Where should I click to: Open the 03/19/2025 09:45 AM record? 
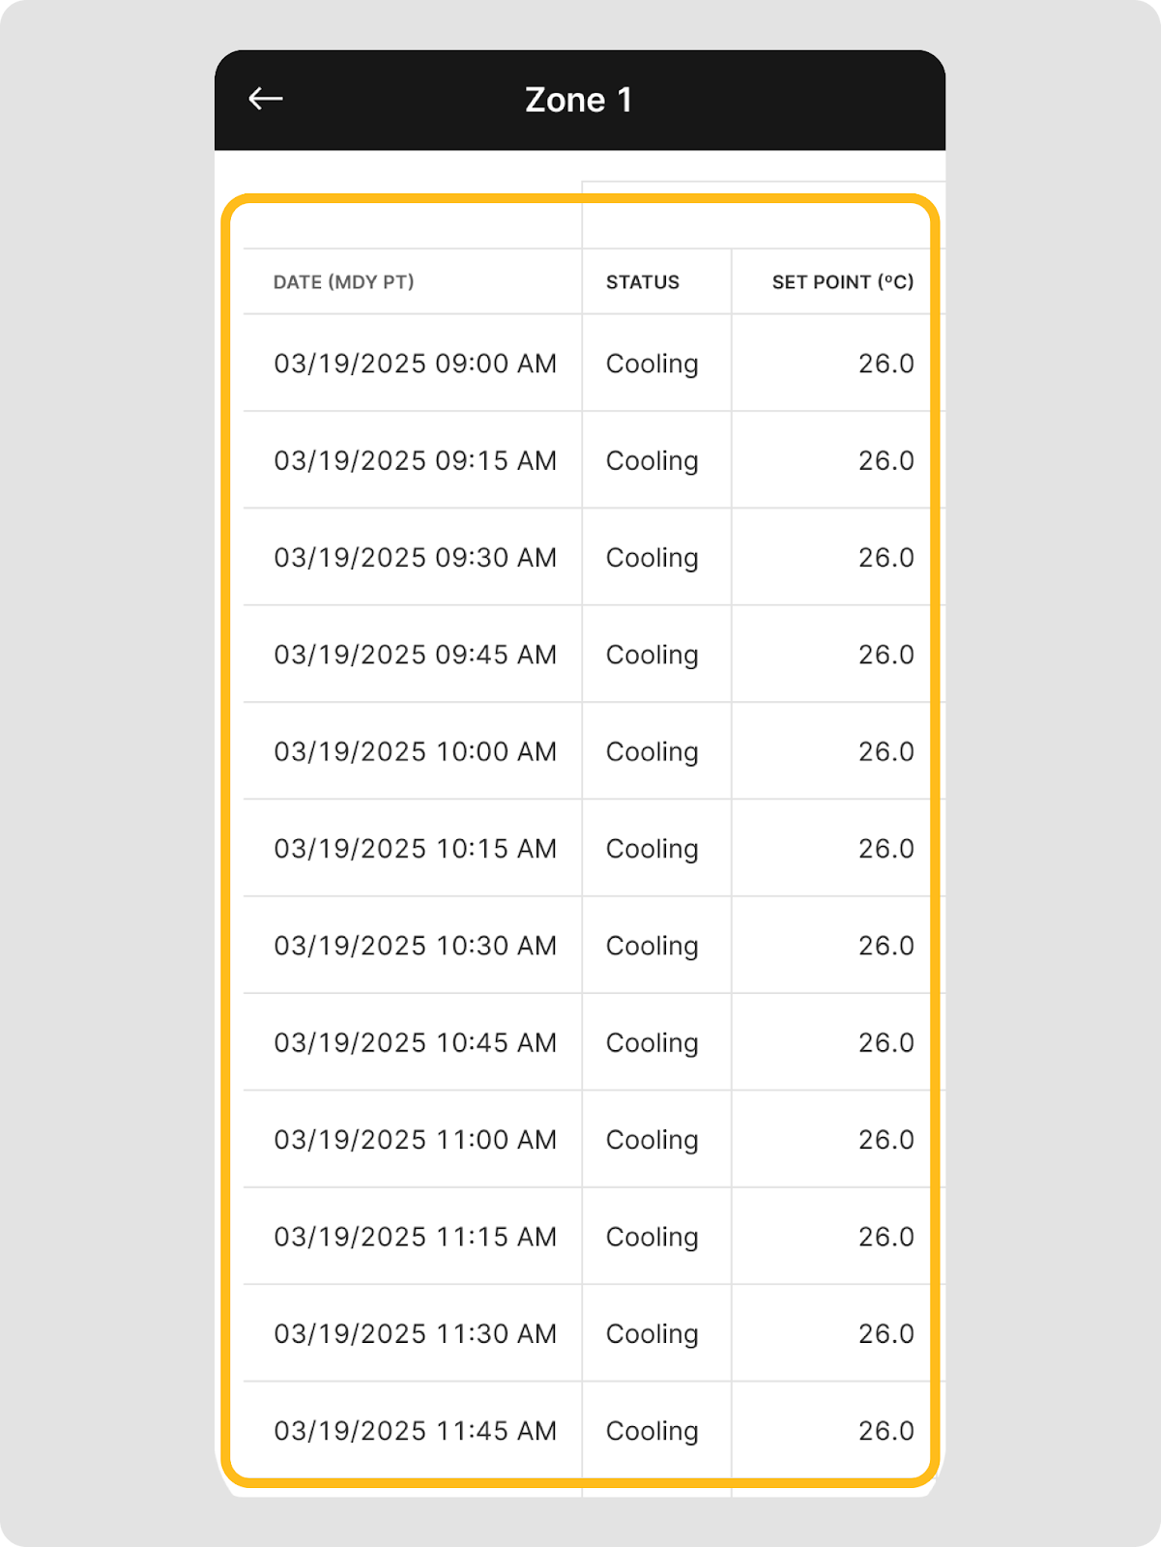(415, 655)
